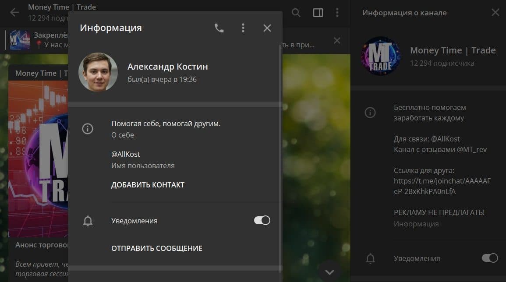Hide the pinned message bar

coord(337,41)
